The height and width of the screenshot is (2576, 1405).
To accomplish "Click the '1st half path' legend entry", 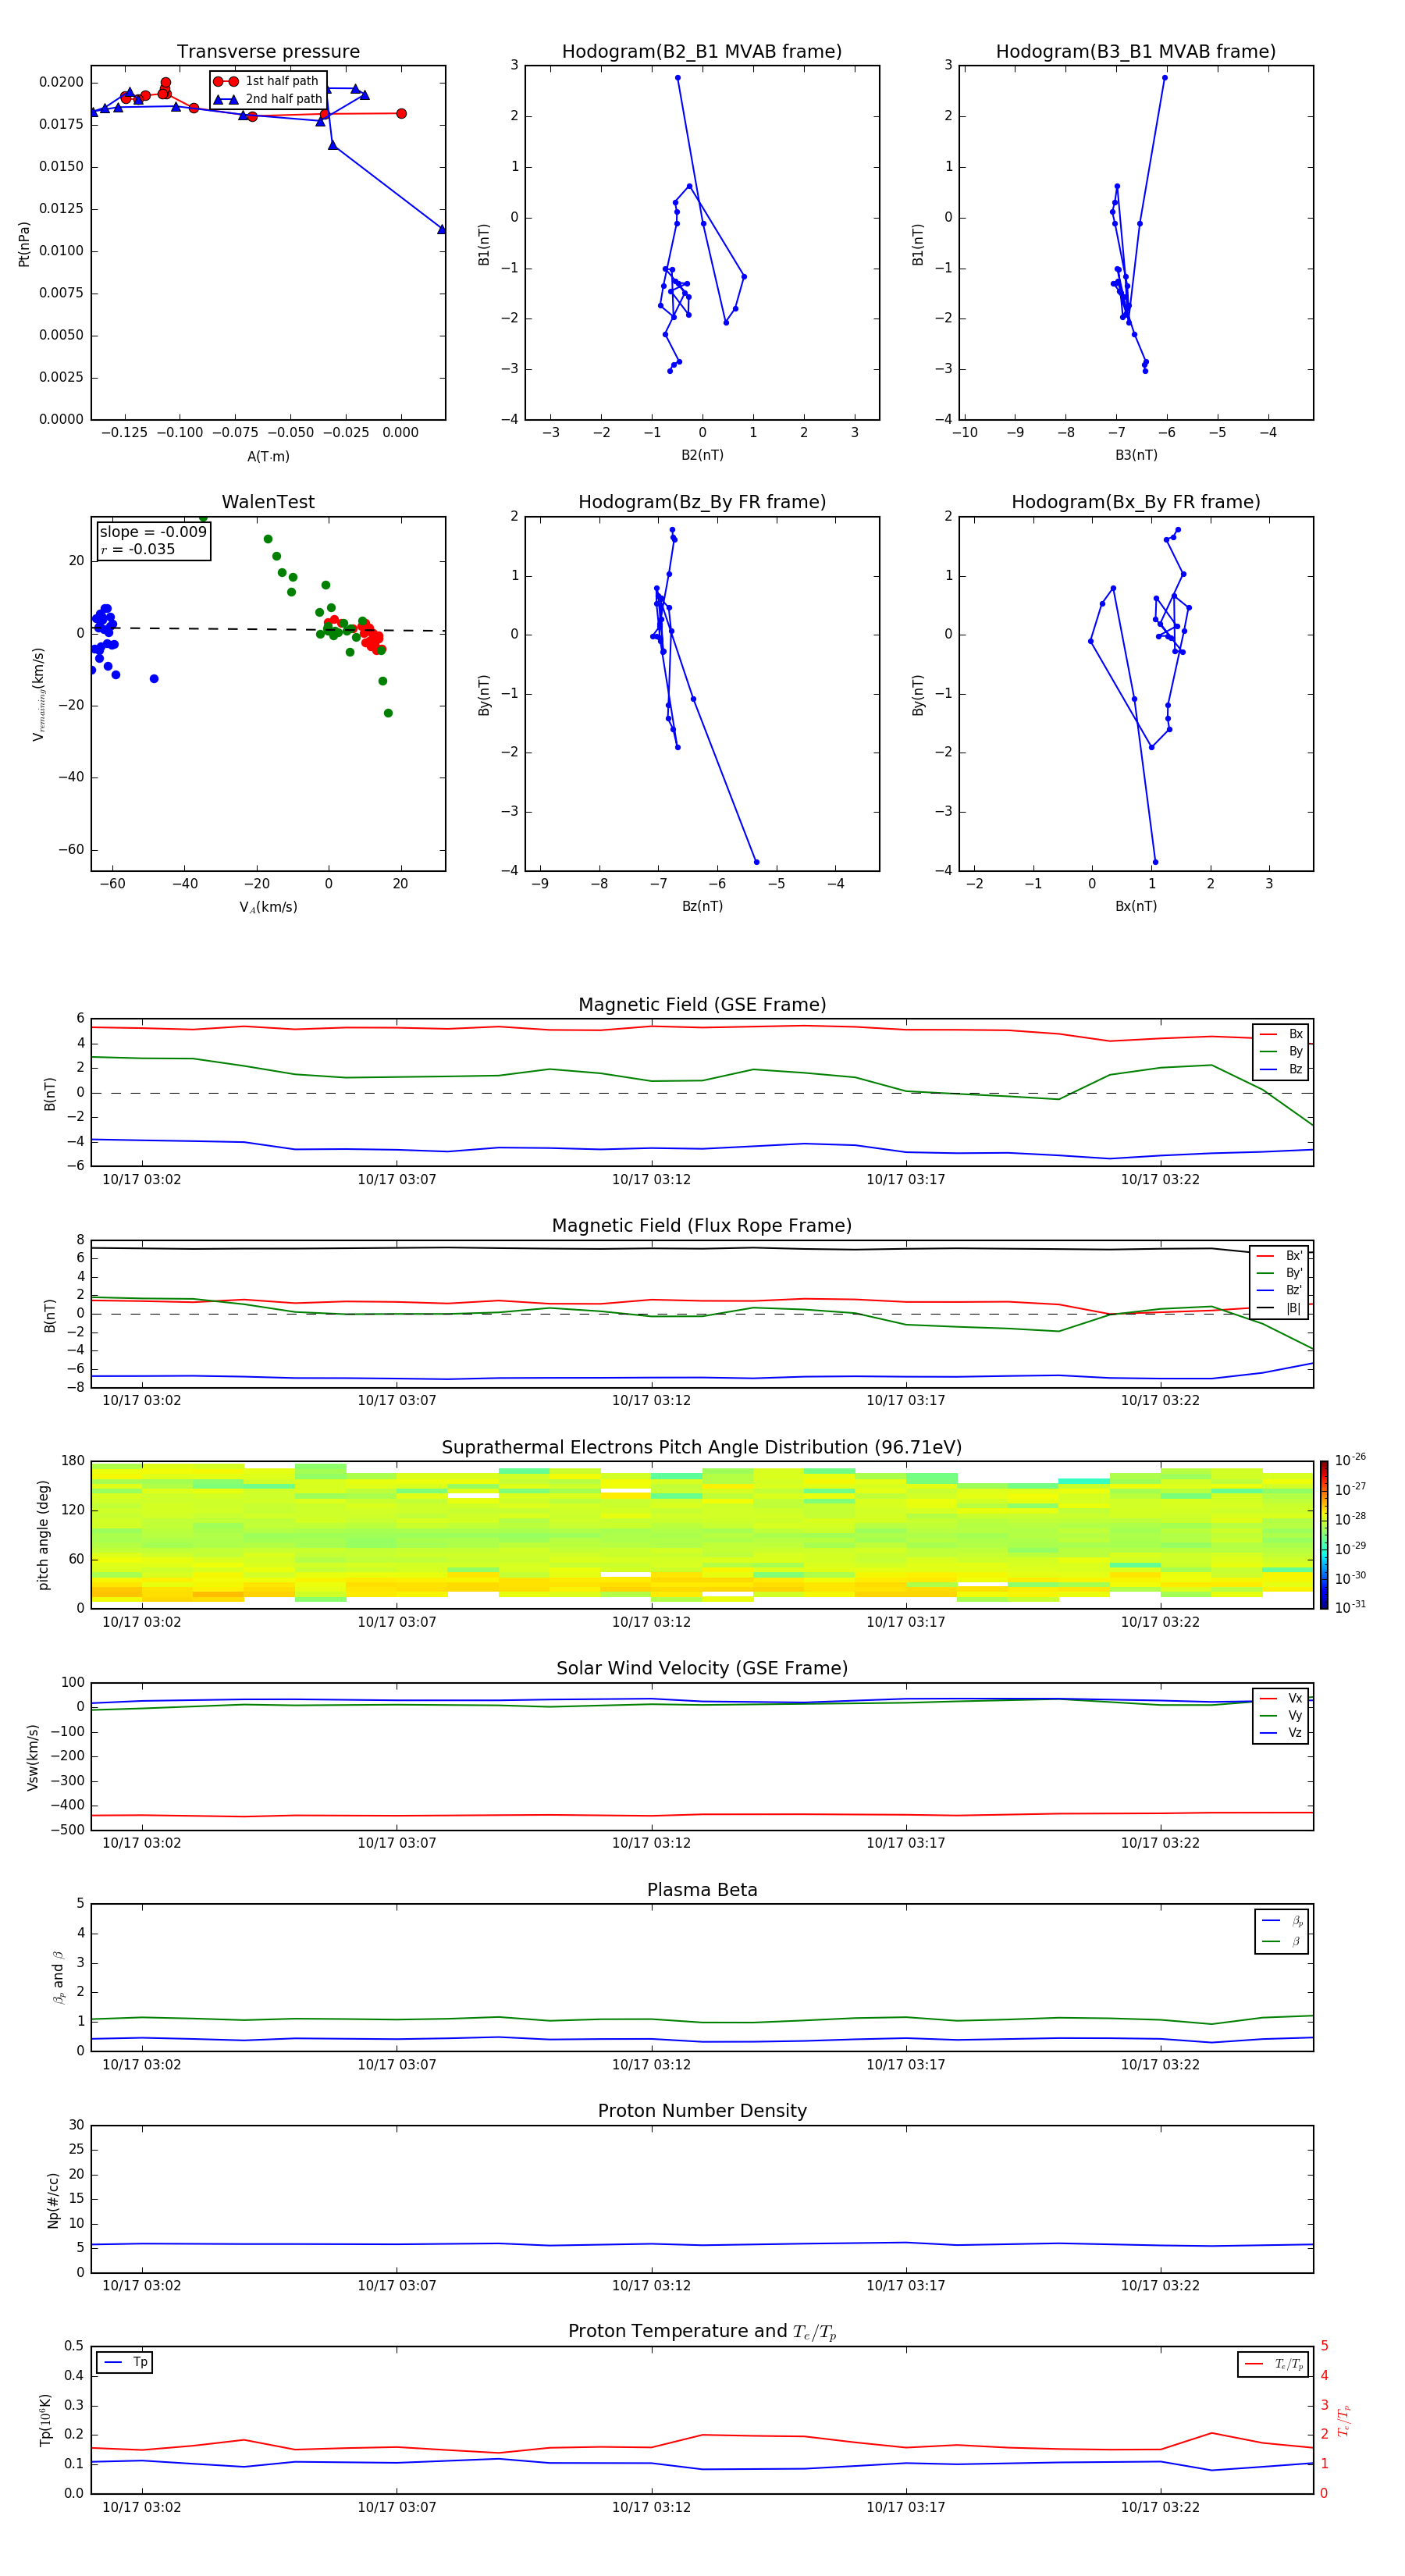I will tap(266, 81).
